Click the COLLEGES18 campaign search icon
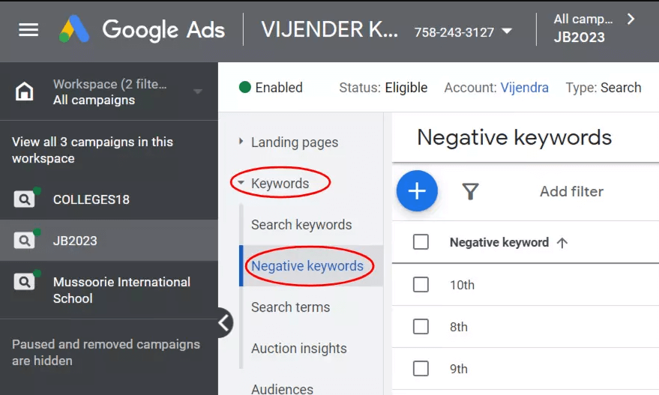659x395 pixels. [x=25, y=199]
